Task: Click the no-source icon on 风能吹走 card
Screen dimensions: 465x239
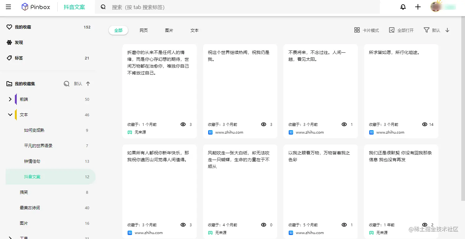Action: click(210, 233)
